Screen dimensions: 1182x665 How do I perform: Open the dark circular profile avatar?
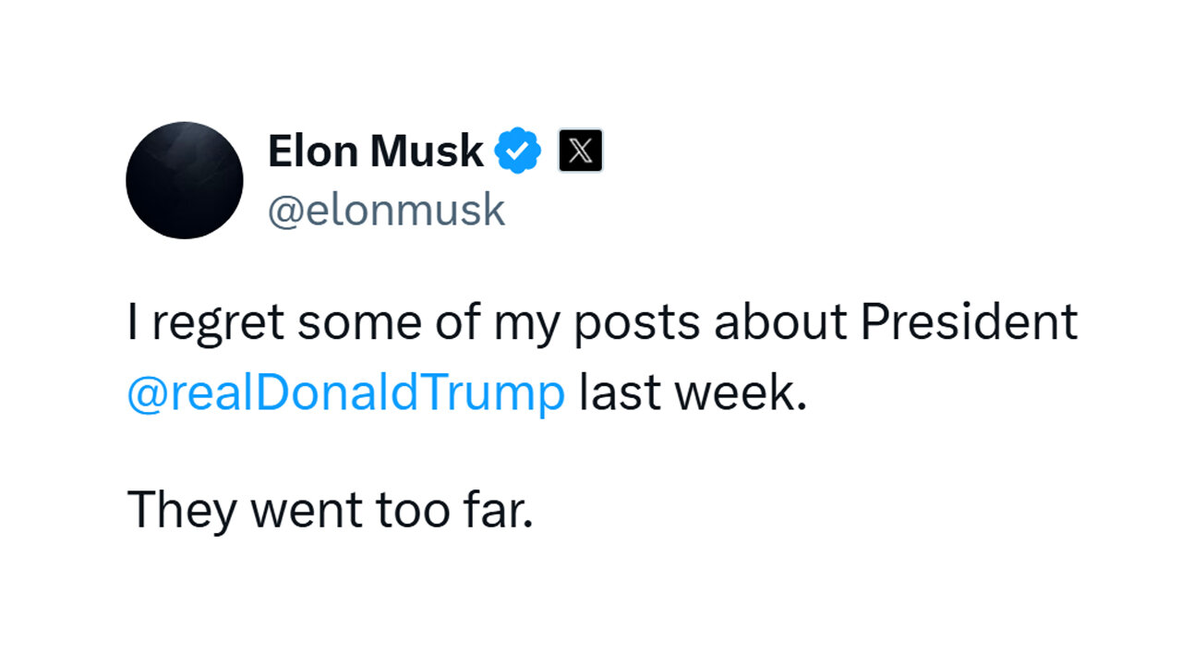(185, 180)
